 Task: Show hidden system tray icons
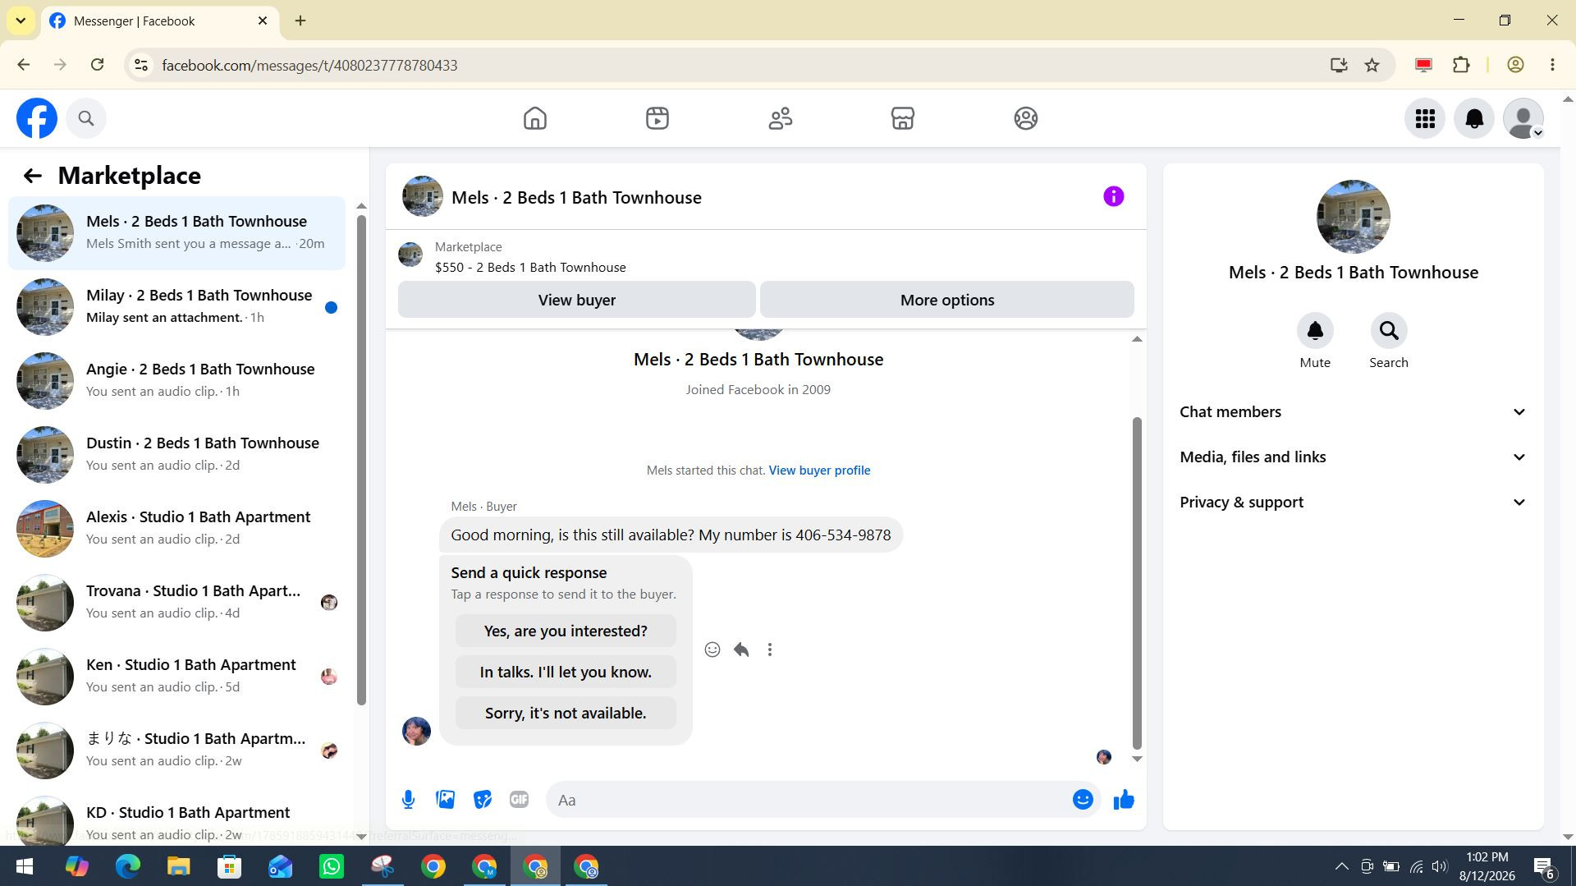(x=1341, y=866)
